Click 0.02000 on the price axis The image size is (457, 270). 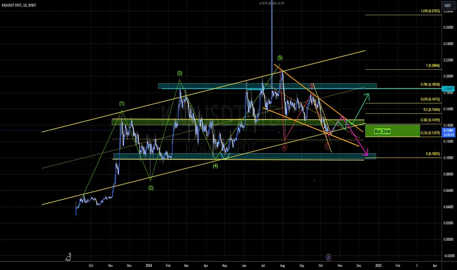448,223
